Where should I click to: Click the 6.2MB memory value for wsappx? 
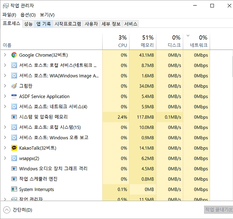[x=148, y=158]
